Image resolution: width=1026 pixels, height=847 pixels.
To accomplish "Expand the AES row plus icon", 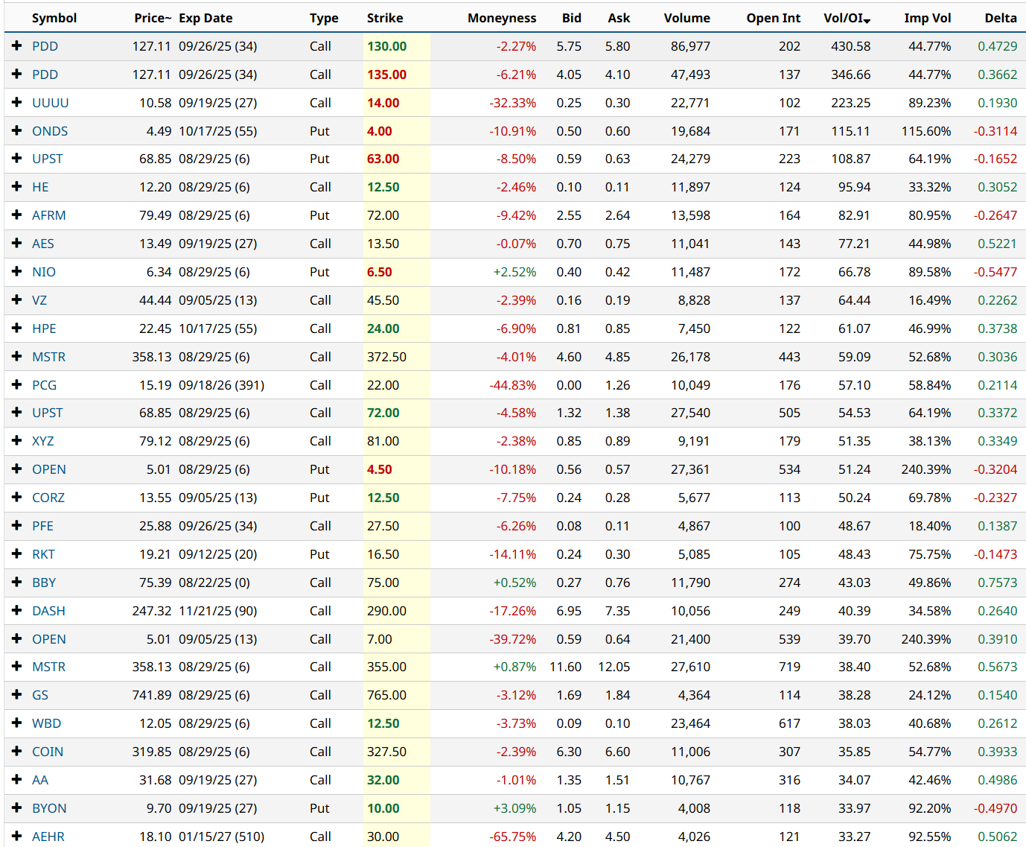I will [16, 244].
